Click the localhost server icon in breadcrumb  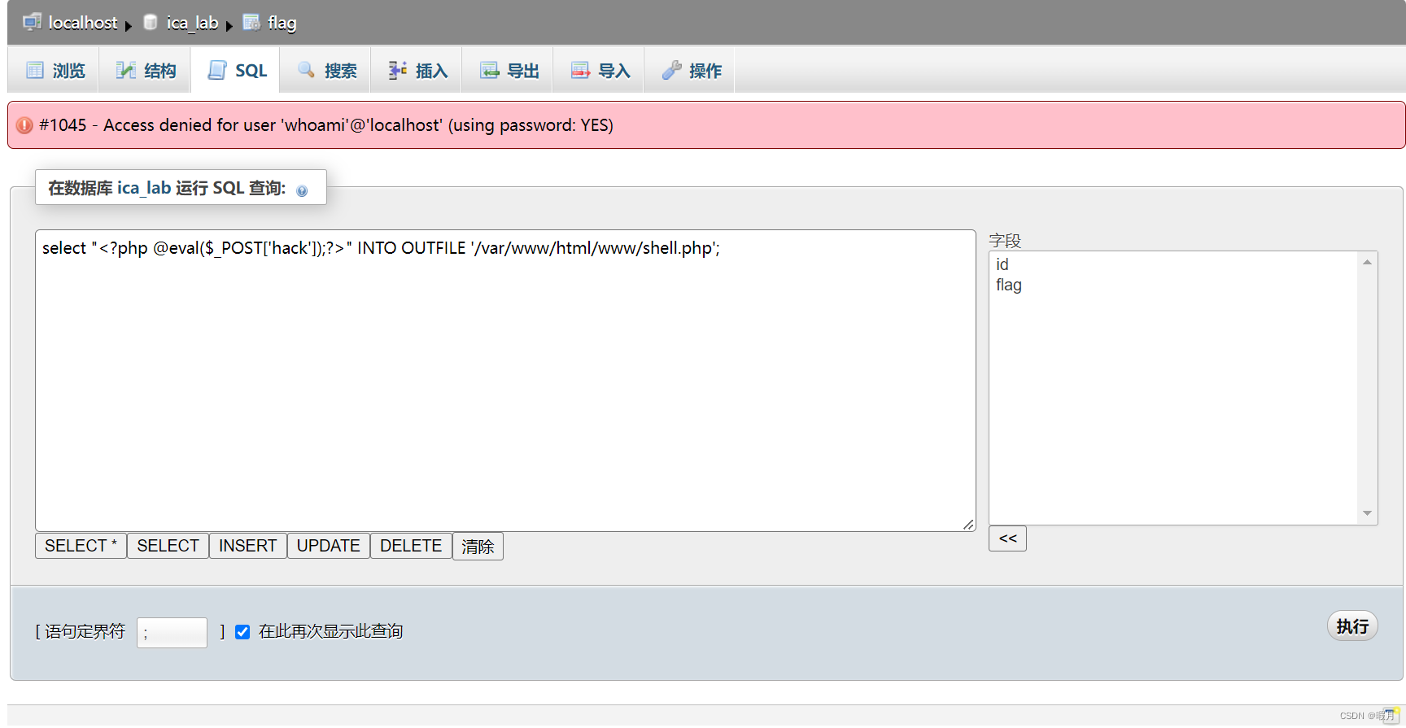pos(32,22)
